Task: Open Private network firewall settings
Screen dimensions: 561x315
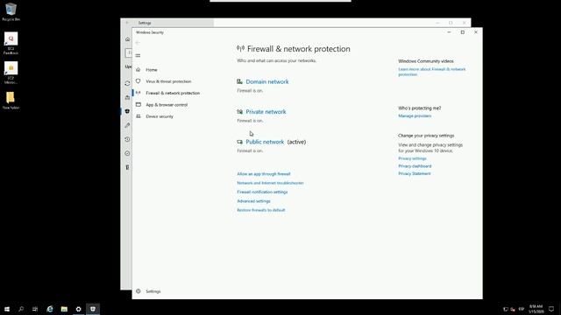Action: [x=266, y=112]
